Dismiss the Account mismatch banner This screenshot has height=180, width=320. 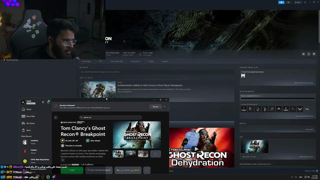click(x=164, y=107)
